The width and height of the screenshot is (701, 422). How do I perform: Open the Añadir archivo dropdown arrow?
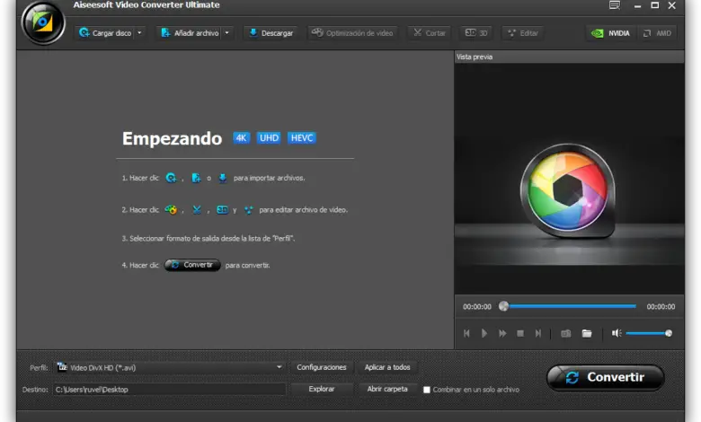pos(227,33)
